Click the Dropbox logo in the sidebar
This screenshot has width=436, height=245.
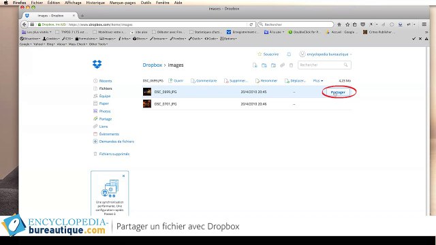(97, 64)
